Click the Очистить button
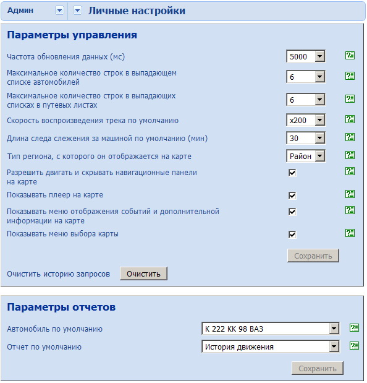The image size is (367, 383). point(143,273)
